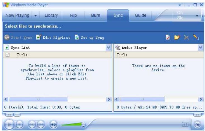
Task: Click the Stop button
Action: coord(20,125)
